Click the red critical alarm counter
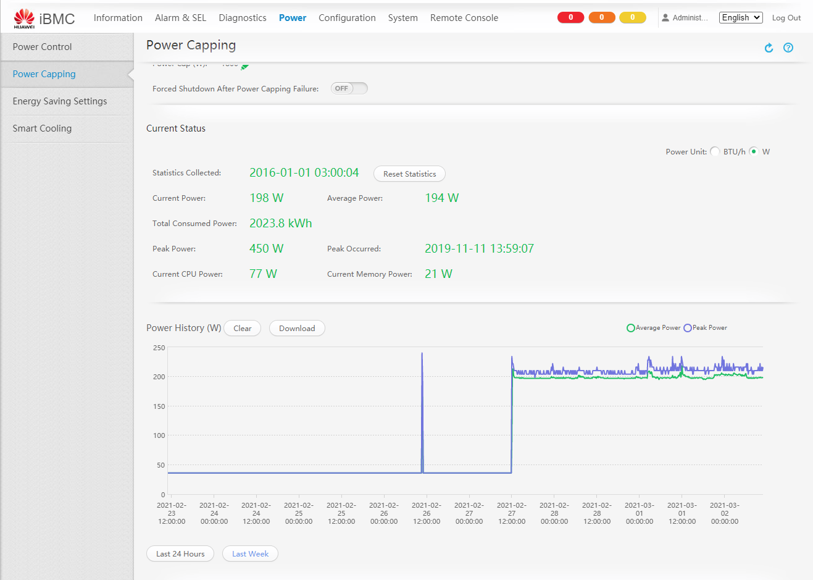Viewport: 813px width, 580px height. coord(570,17)
